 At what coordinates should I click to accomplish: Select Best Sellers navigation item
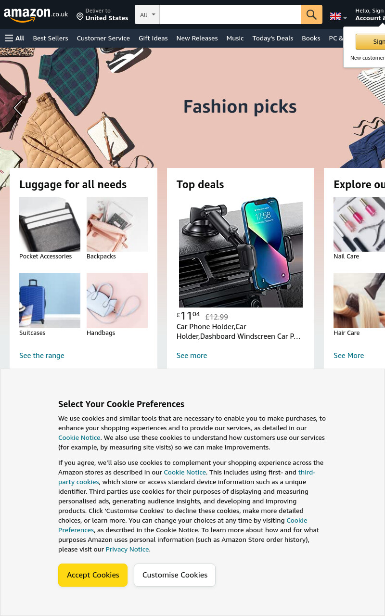pos(51,38)
